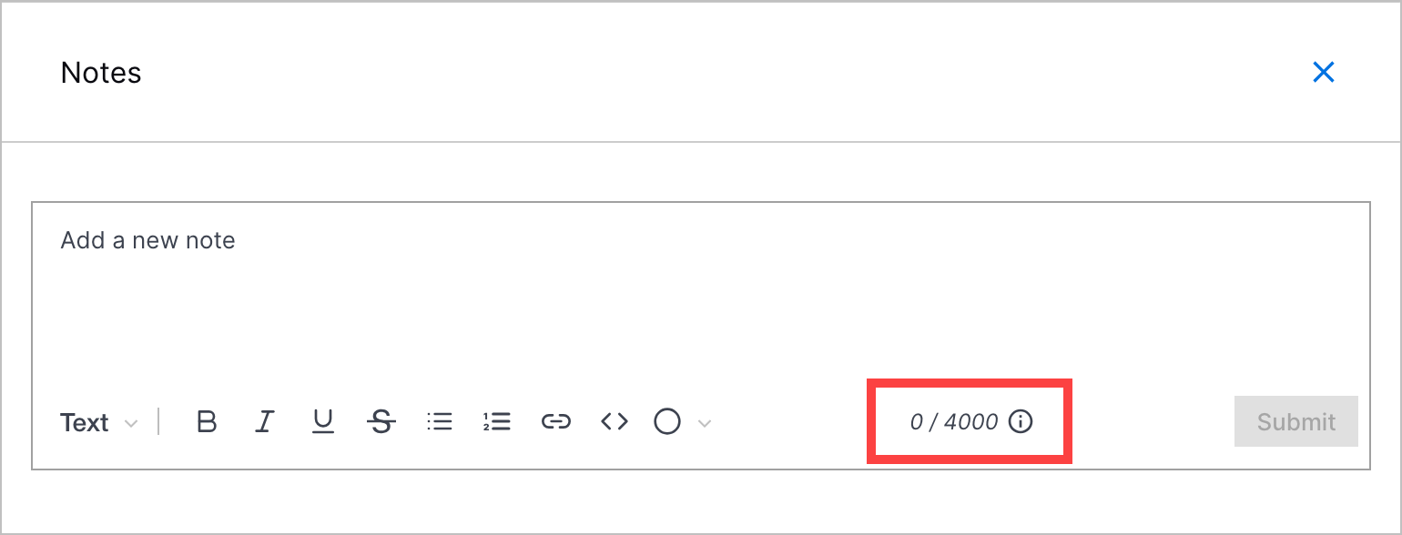This screenshot has height=535, width=1402.
Task: Apply strikethrough formatting to the note
Action: [x=381, y=422]
